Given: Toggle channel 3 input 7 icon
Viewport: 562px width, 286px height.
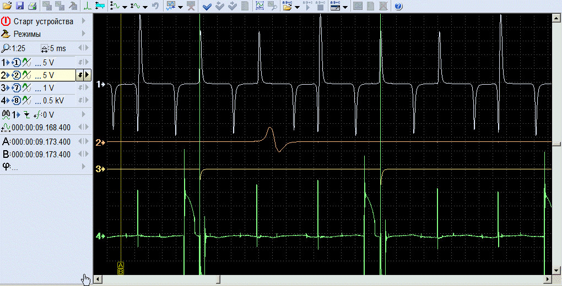Looking at the screenshot, I should [x=17, y=87].
